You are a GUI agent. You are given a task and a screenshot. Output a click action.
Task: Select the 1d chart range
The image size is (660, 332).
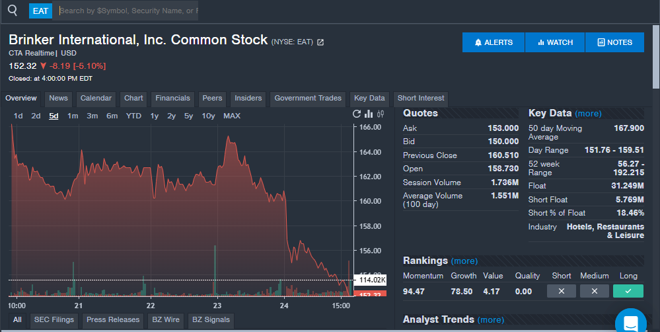tap(18, 116)
